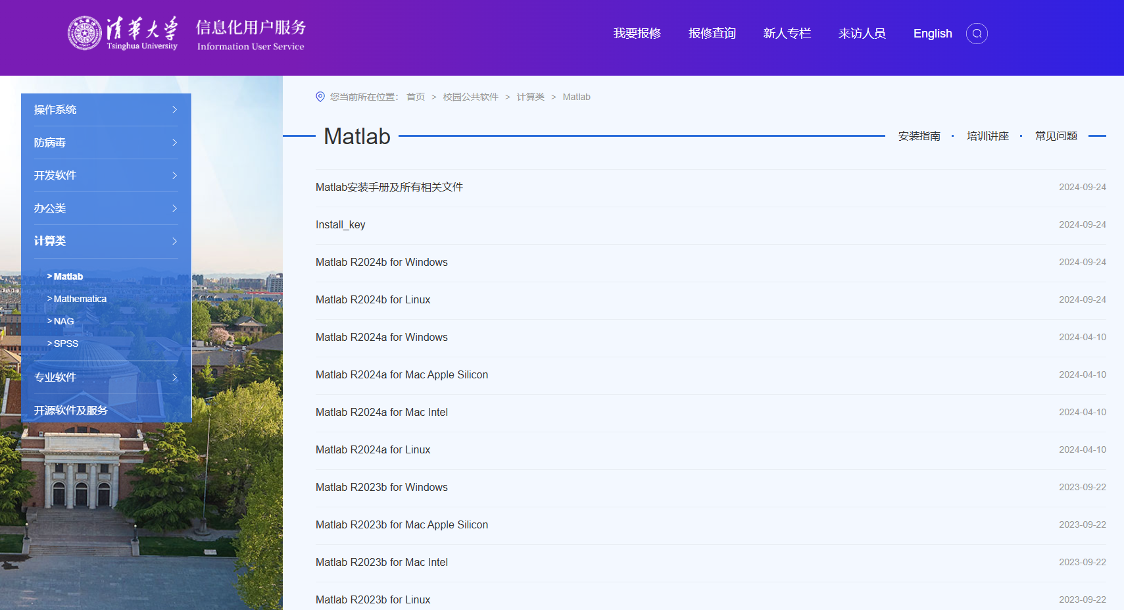Collapse the 计算类 sidebar chevron
The width and height of the screenshot is (1124, 610).
174,241
